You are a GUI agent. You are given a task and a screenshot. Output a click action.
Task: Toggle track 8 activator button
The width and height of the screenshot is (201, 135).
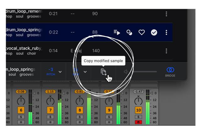80,110
